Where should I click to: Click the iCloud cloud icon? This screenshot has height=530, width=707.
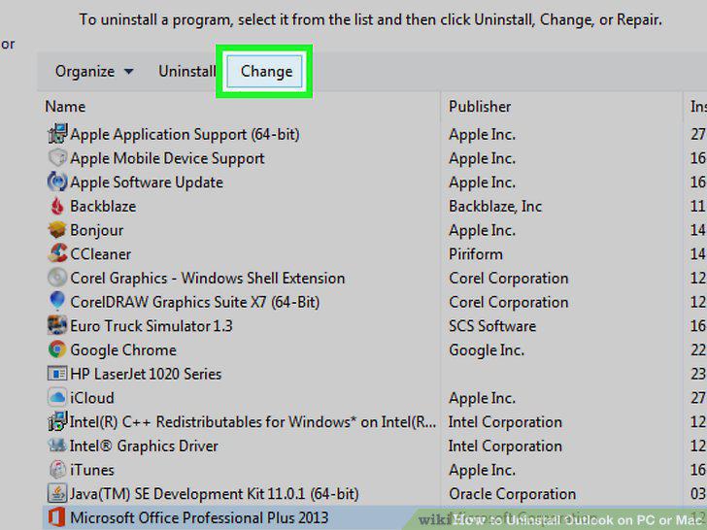click(x=57, y=397)
